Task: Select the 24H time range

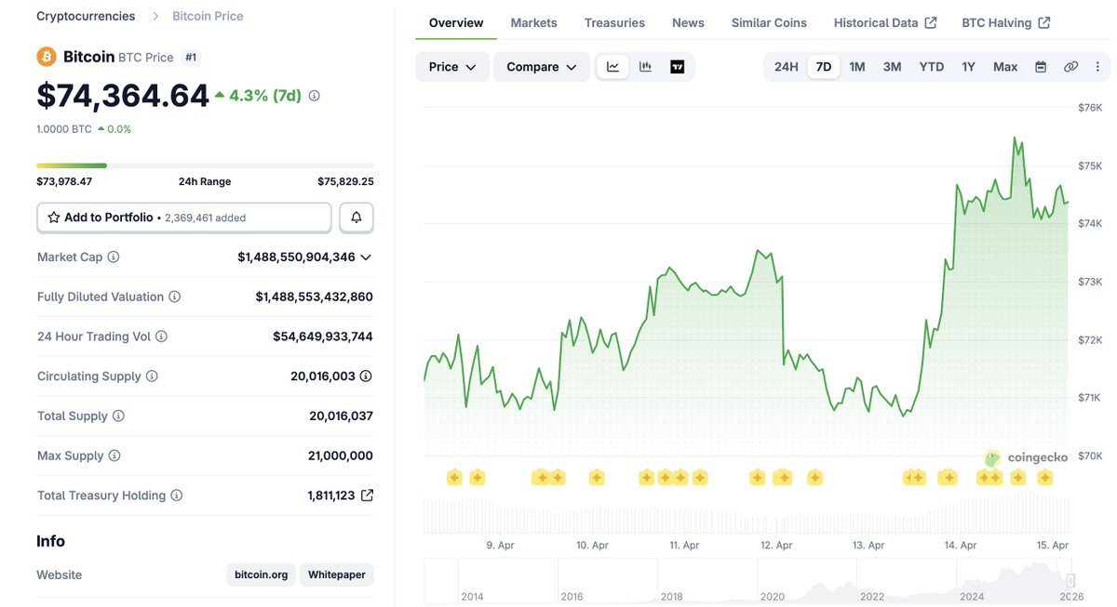Action: (x=786, y=67)
